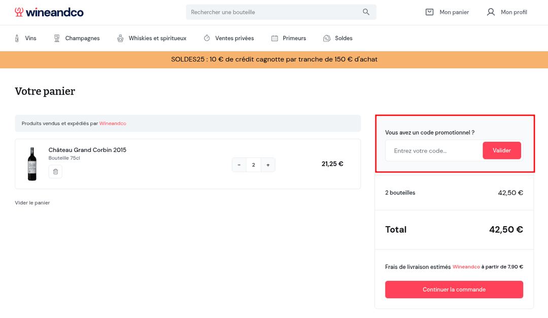Click the Mon panier label
The width and height of the screenshot is (548, 318).
454,12
